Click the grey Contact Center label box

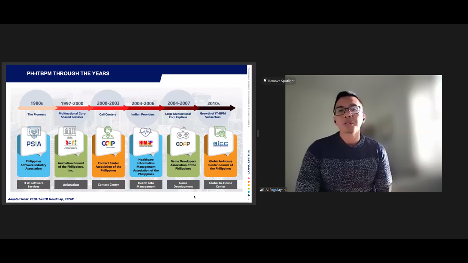pos(109,184)
